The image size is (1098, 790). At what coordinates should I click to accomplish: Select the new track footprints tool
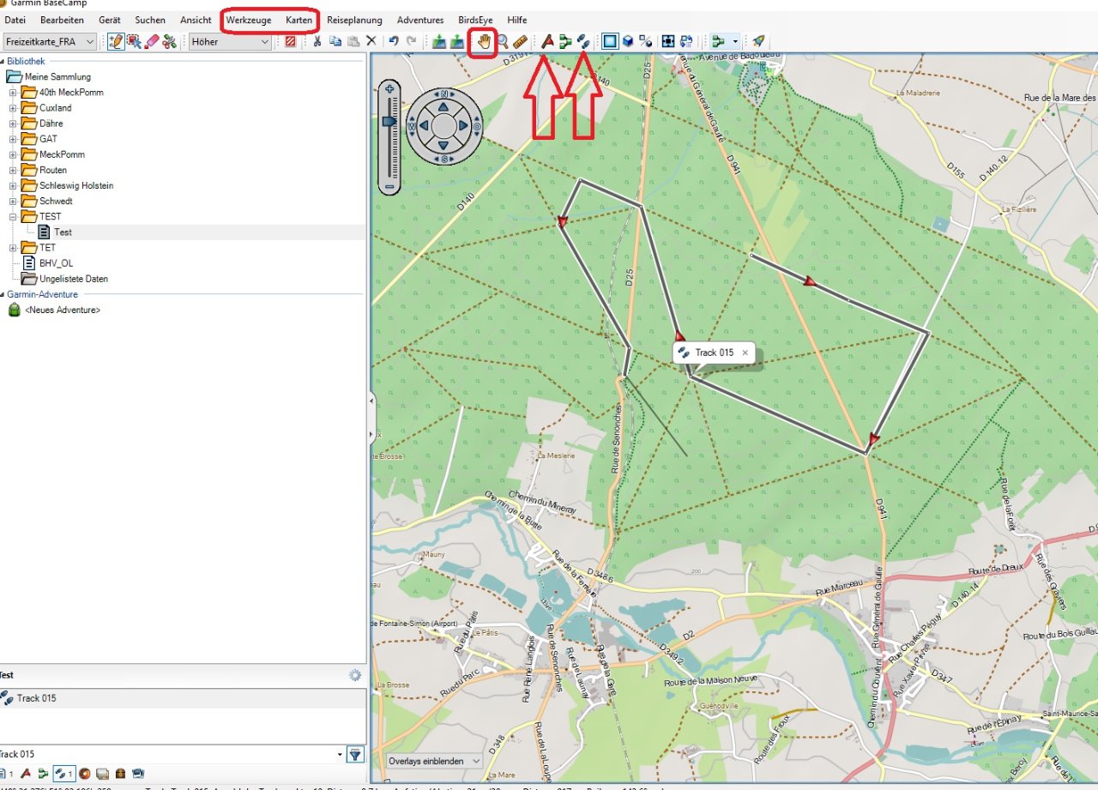[x=583, y=41]
